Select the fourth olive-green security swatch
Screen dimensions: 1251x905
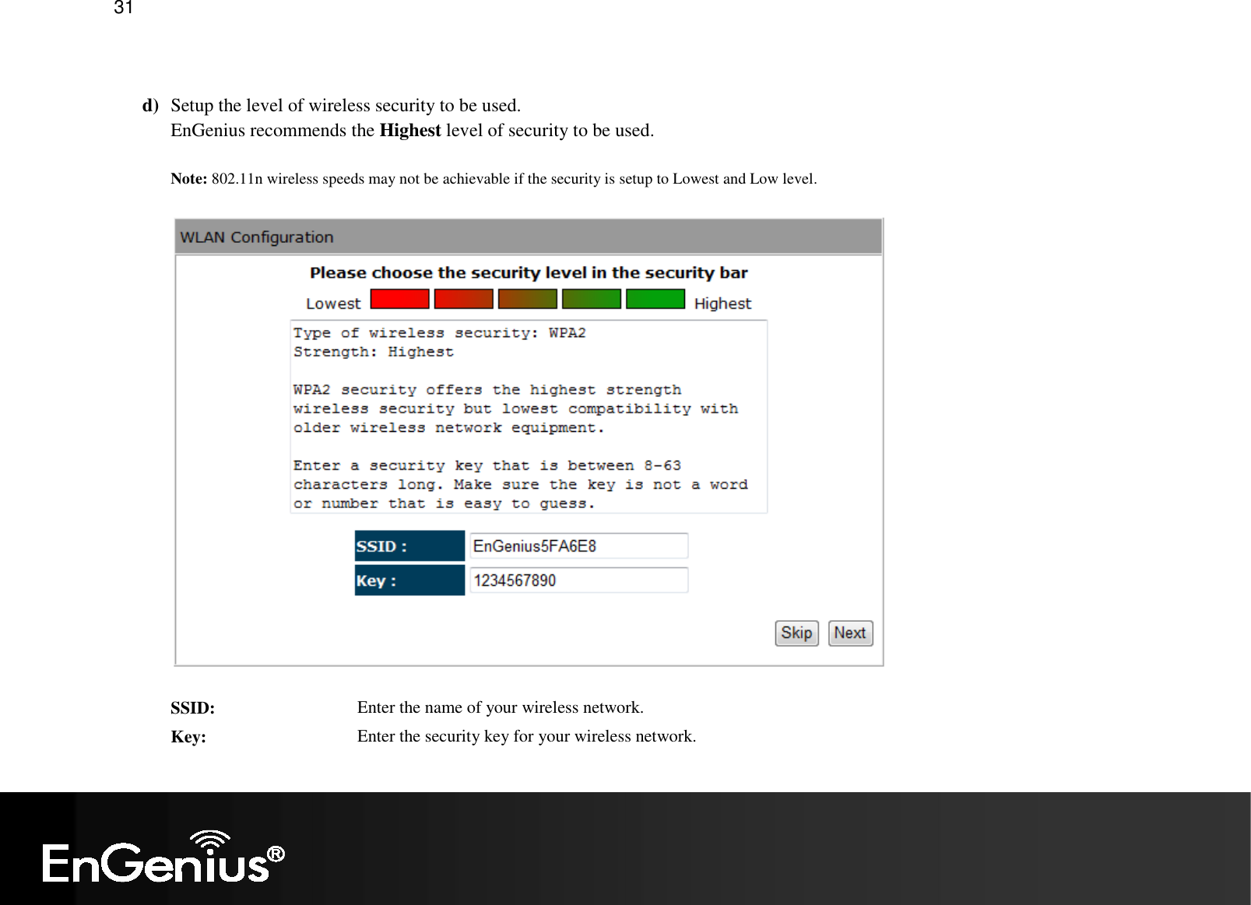592,299
